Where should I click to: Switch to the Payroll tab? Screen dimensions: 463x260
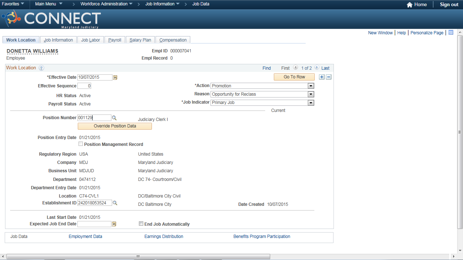pos(115,40)
